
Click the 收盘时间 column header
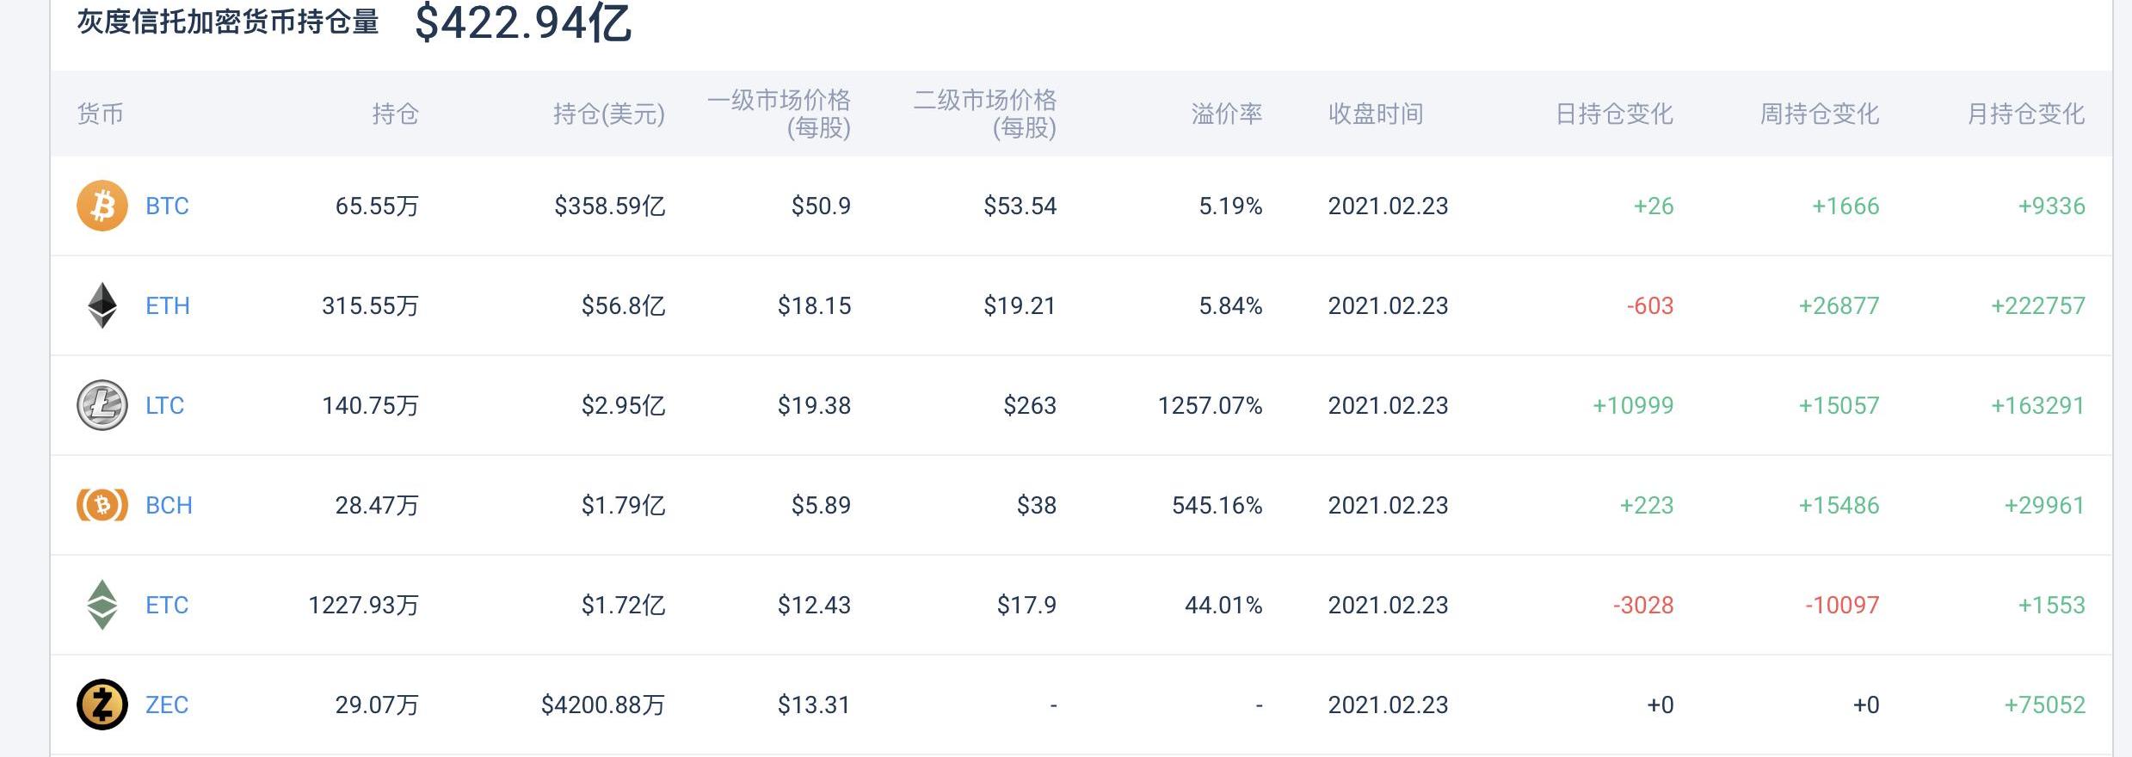(1375, 114)
